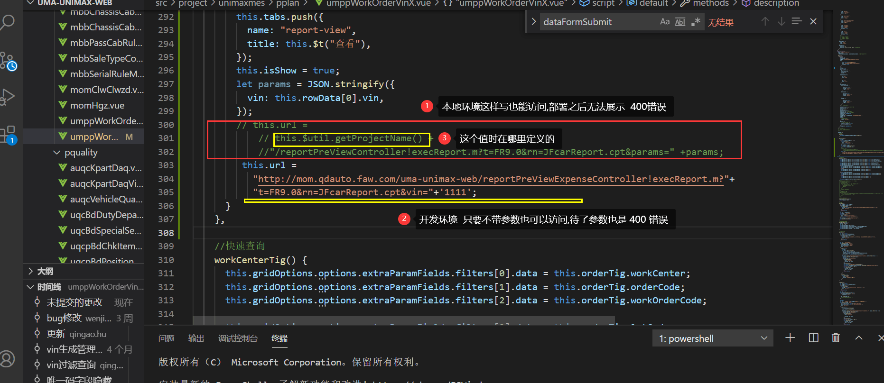
Task: Click this.isShow on line 296
Action: tap(266, 70)
